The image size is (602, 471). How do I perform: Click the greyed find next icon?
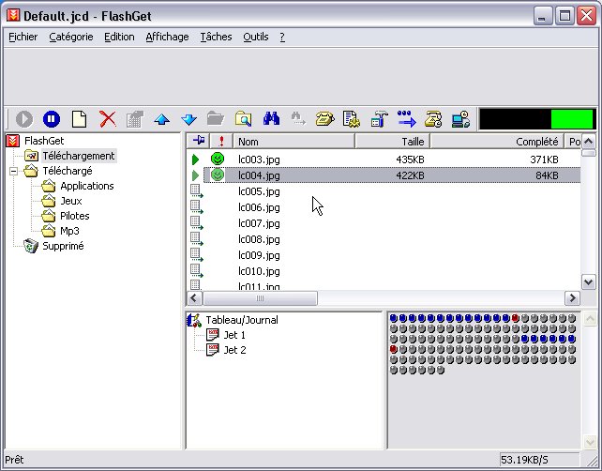click(x=298, y=119)
